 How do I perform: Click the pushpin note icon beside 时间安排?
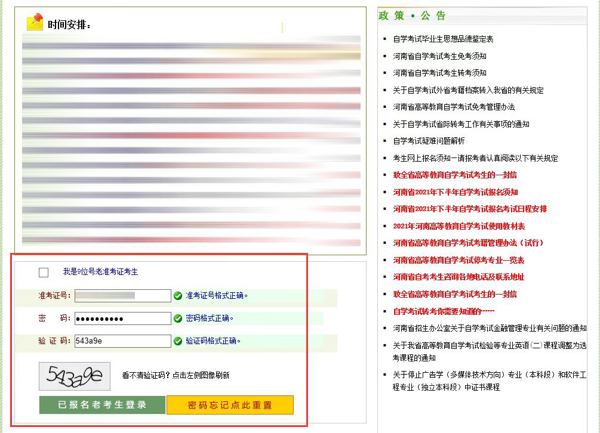[35, 23]
